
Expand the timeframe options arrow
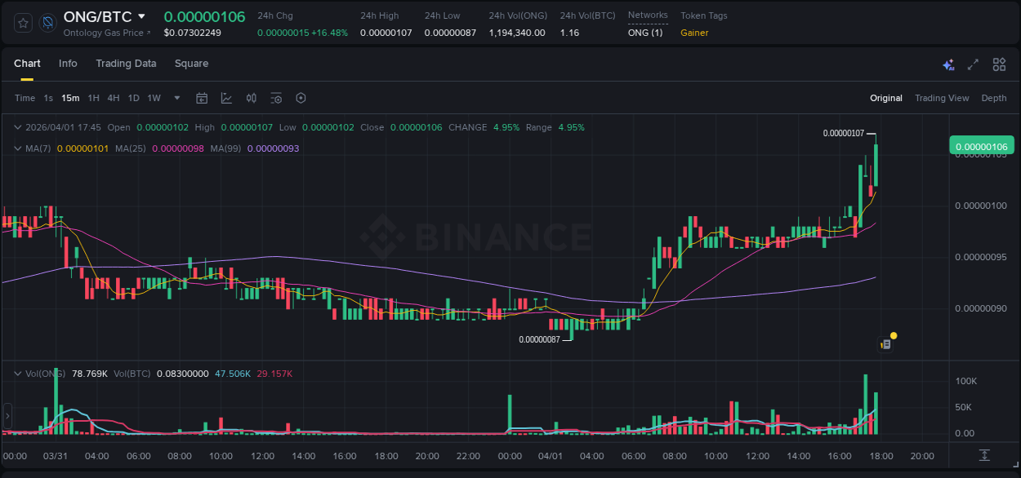[x=176, y=98]
